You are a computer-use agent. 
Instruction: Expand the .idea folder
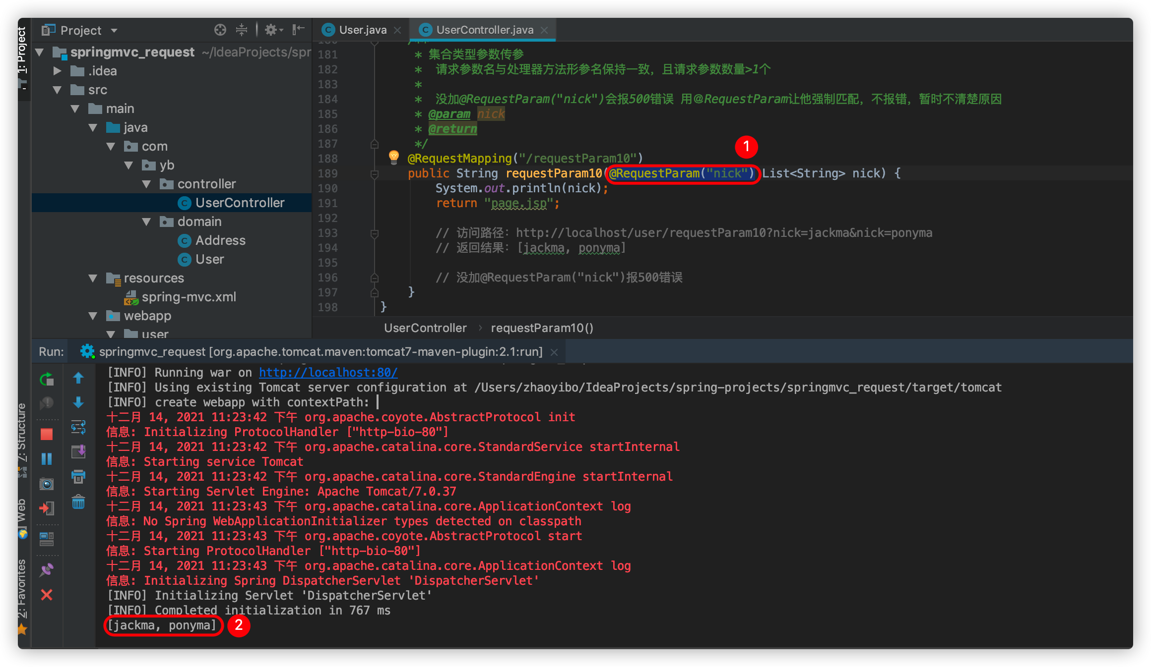pyautogui.click(x=58, y=71)
